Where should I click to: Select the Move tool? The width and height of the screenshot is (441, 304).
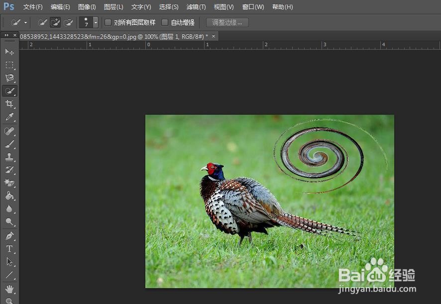9,52
